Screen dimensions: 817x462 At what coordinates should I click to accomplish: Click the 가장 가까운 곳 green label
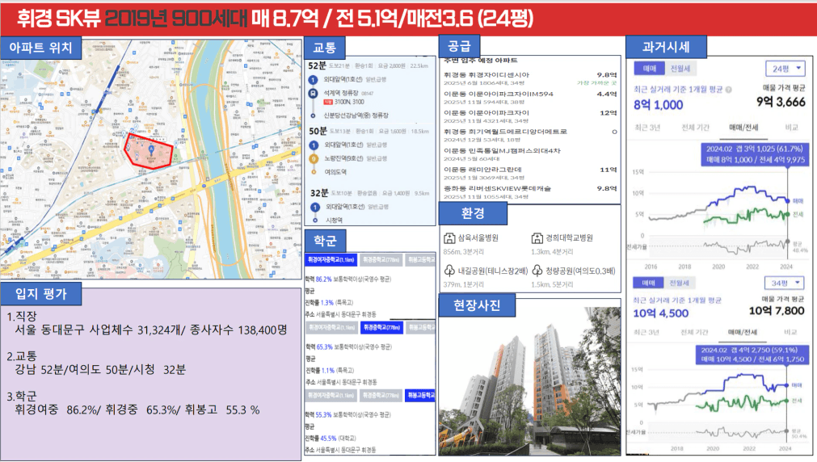click(x=596, y=83)
